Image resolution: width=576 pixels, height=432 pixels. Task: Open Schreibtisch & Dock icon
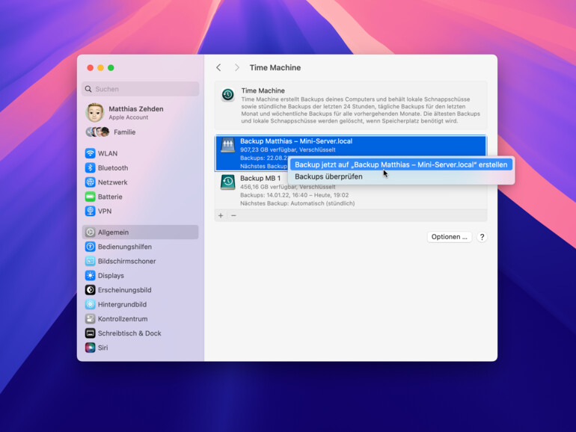tap(90, 333)
